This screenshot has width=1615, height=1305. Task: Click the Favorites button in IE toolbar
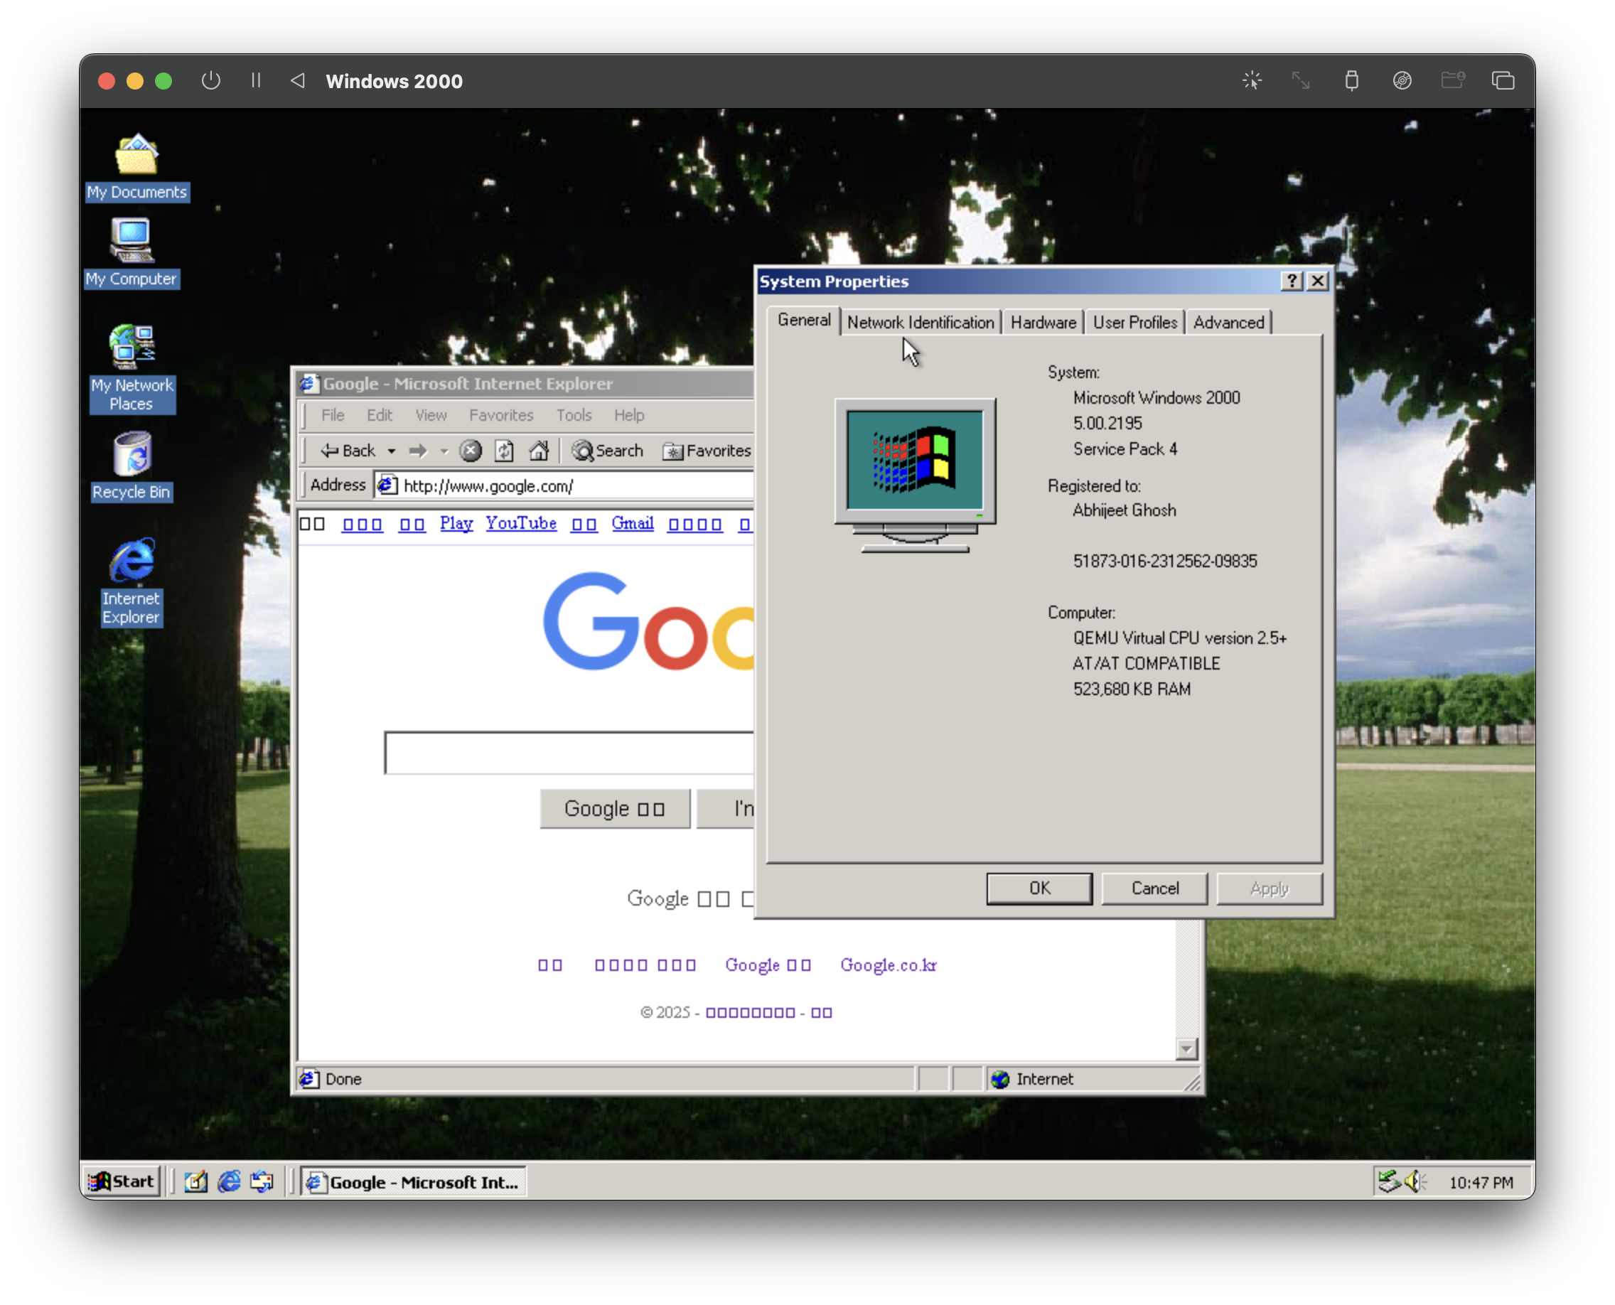[x=707, y=451]
